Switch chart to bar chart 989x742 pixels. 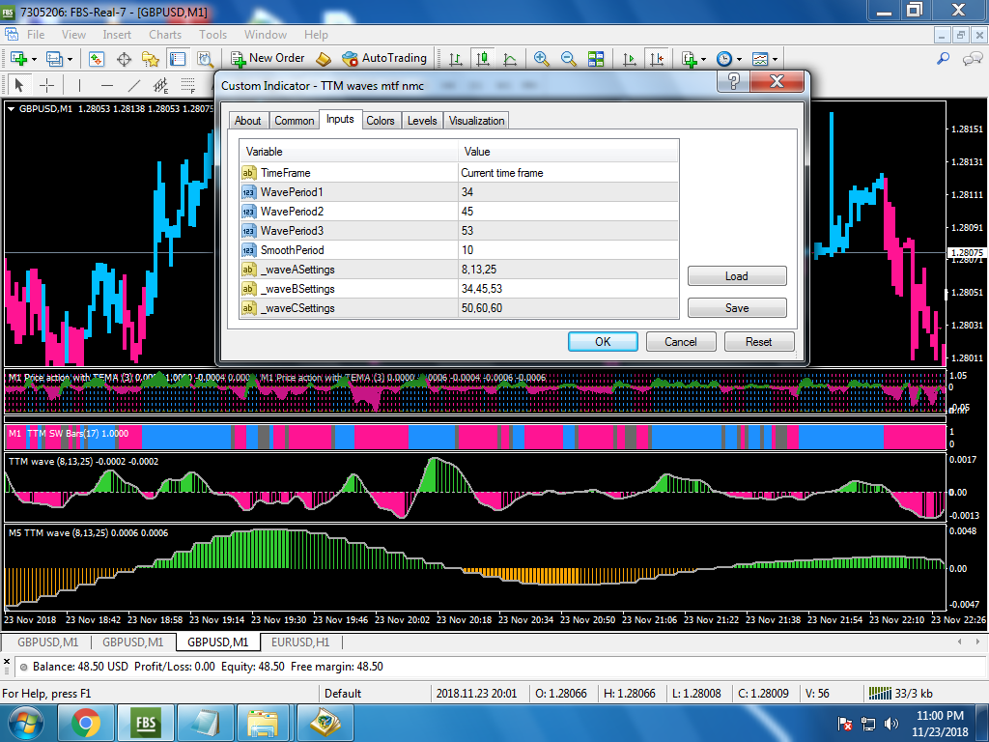pyautogui.click(x=456, y=59)
